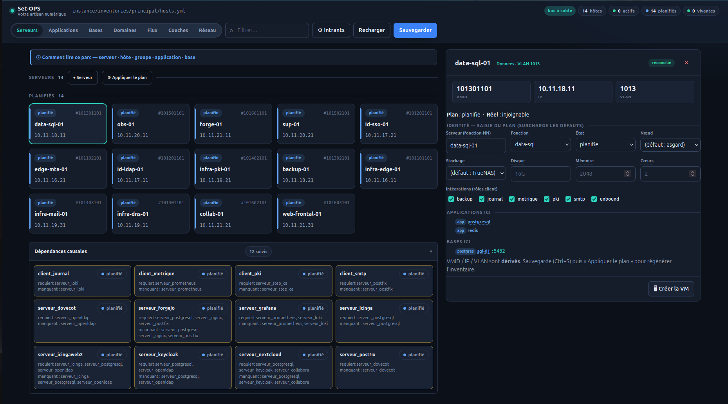Open the Intrants gear button
The width and height of the screenshot is (728, 404).
click(331, 30)
